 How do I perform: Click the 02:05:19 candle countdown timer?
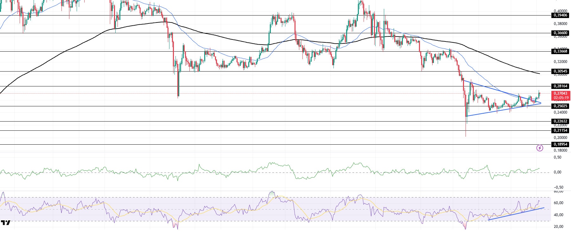point(561,98)
